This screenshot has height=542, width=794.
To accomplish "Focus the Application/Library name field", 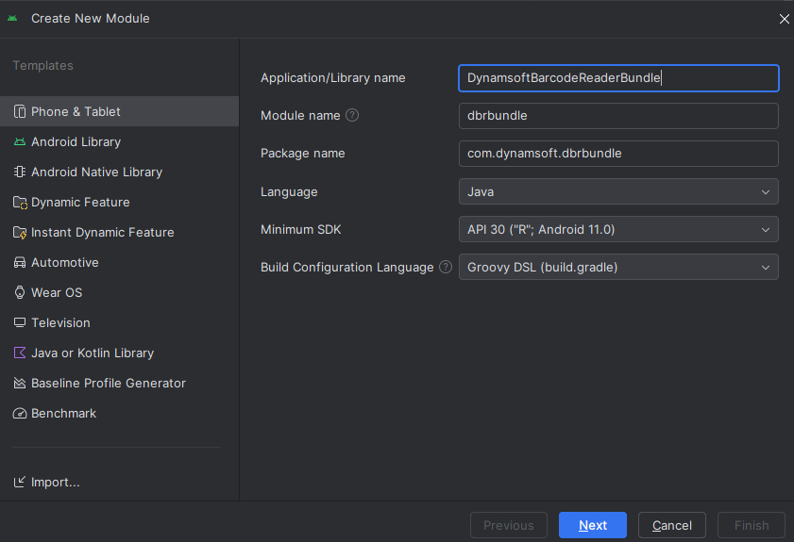I will coord(618,78).
